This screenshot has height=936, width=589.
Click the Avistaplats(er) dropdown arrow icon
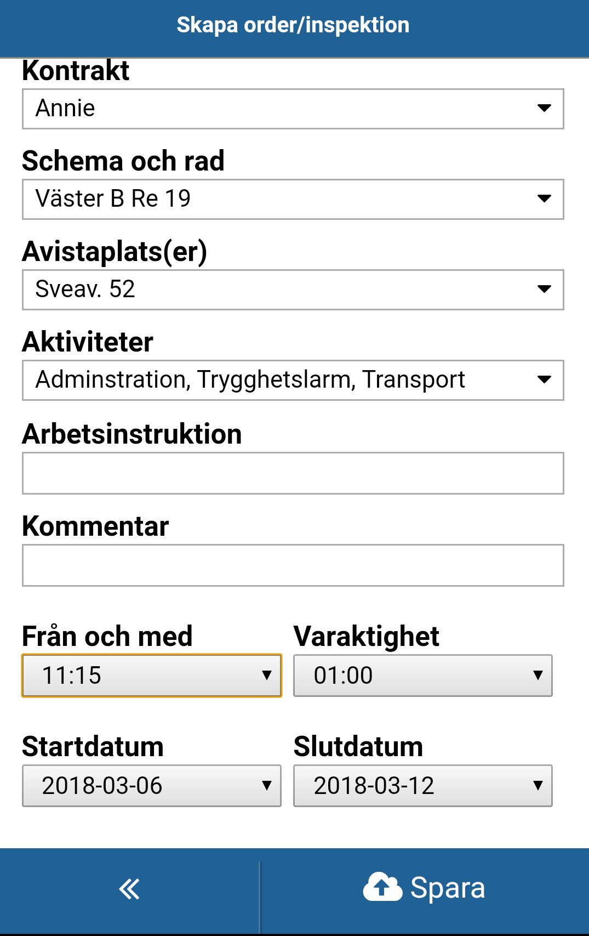[544, 289]
